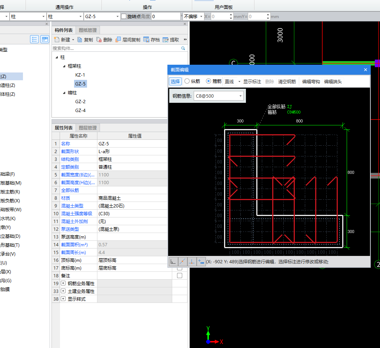The width and height of the screenshot is (380, 348).
Task: Click the 清空钢筋 button
Action: pyautogui.click(x=287, y=82)
